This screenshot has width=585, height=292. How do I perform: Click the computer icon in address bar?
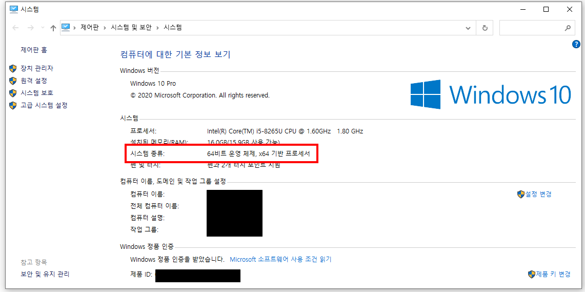click(x=66, y=27)
